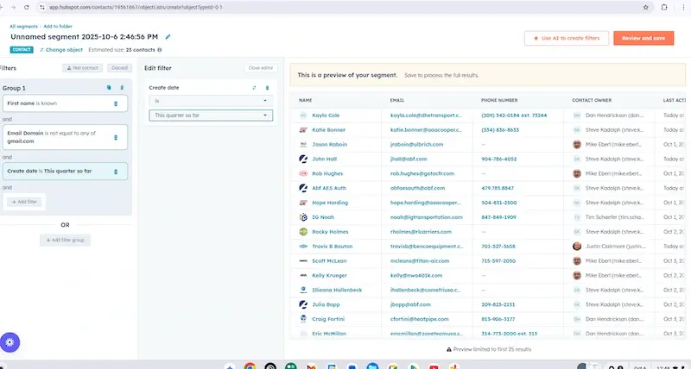Click the replace property icon beside Create date
The width and height of the screenshot is (691, 369).
click(254, 88)
